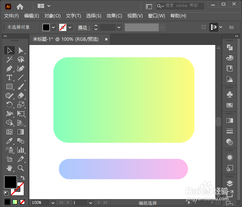Swap fill and stroke colors

tap(23, 178)
